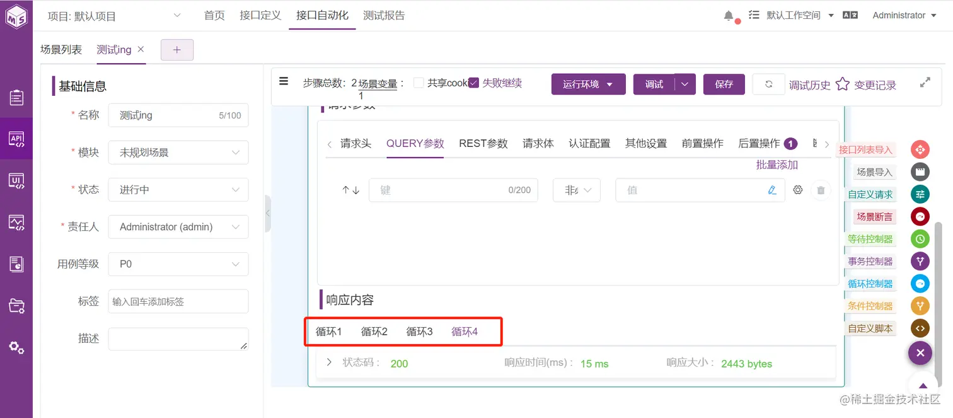The height and width of the screenshot is (418, 953).
Task: Click the up-down sort arrows in parameter row
Action: point(350,190)
